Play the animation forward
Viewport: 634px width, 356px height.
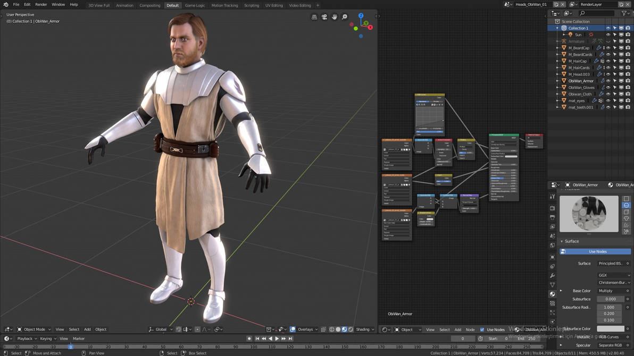(277, 338)
